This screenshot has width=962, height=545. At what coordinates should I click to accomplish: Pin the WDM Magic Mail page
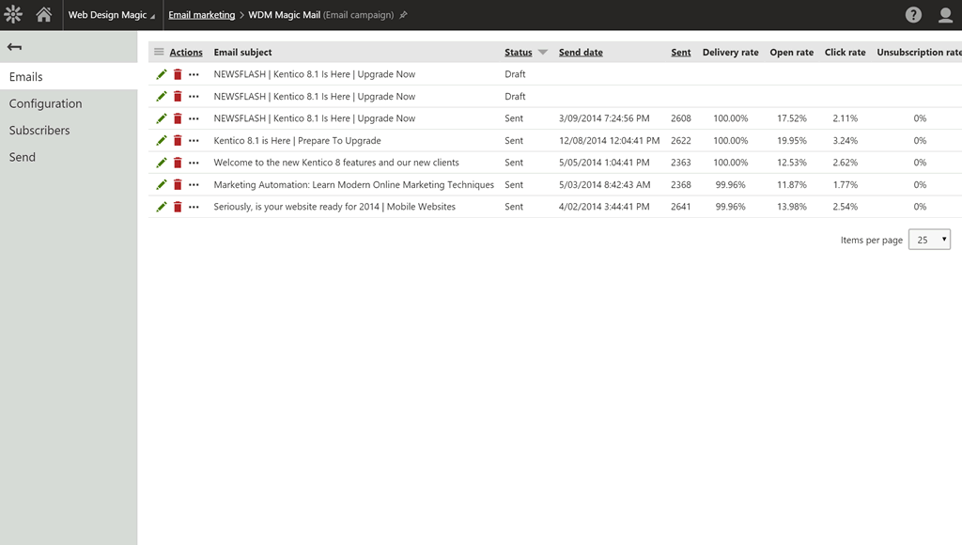pos(404,16)
